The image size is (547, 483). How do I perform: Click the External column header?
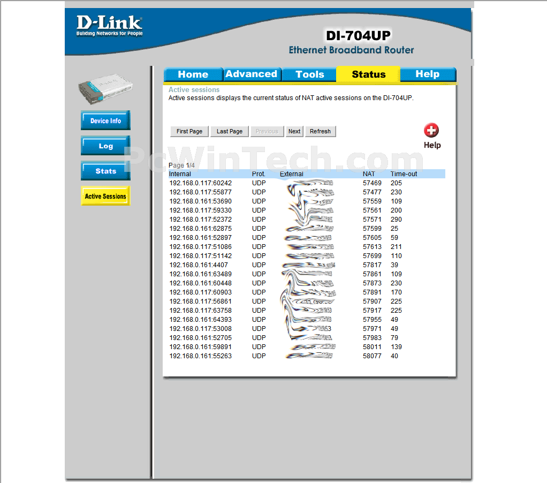coord(292,174)
